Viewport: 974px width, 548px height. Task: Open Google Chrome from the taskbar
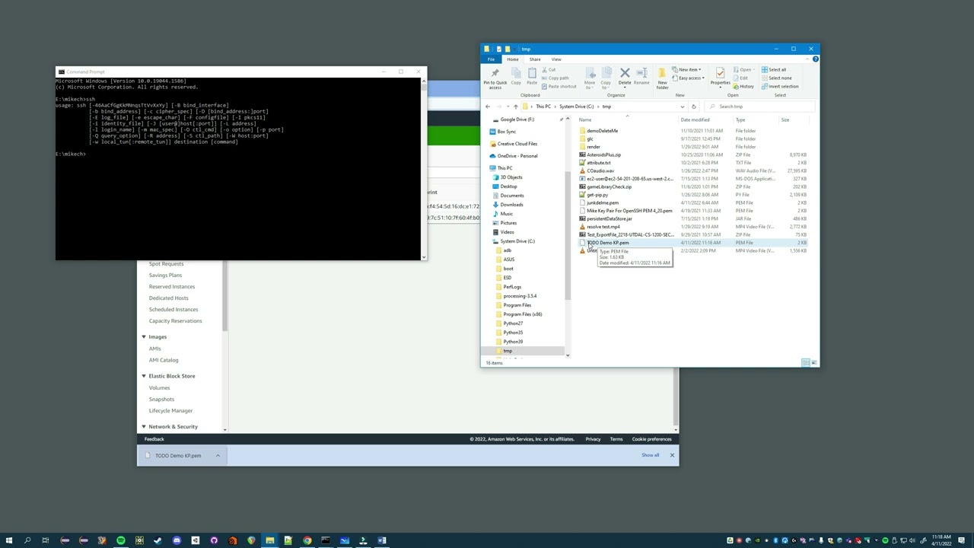[x=307, y=540]
